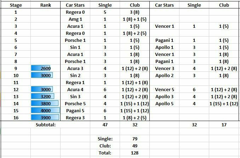240x158 pixels.
Task: Select the Subtotal label cell
Action: (46, 125)
